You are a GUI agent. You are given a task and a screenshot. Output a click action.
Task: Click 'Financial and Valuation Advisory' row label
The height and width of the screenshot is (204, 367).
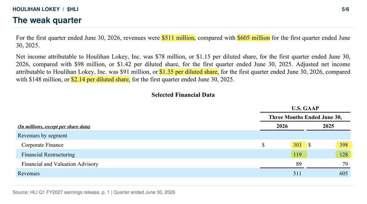click(x=60, y=164)
